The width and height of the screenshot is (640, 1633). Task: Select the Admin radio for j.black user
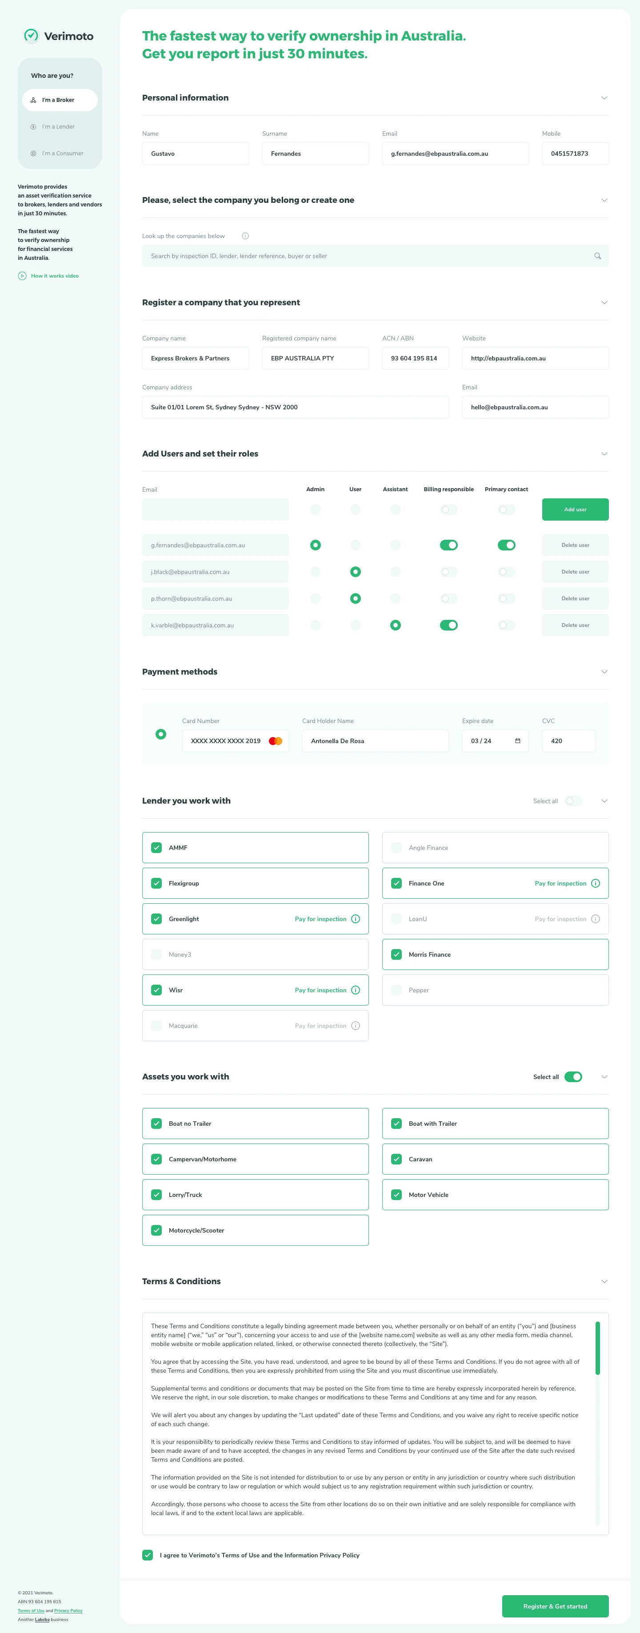click(x=315, y=572)
